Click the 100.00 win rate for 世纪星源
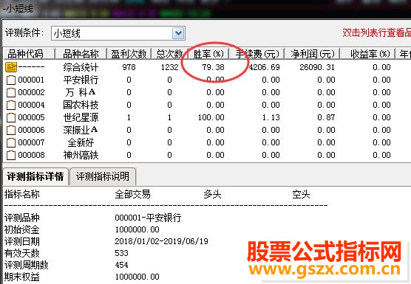The image size is (411, 284). (x=211, y=117)
